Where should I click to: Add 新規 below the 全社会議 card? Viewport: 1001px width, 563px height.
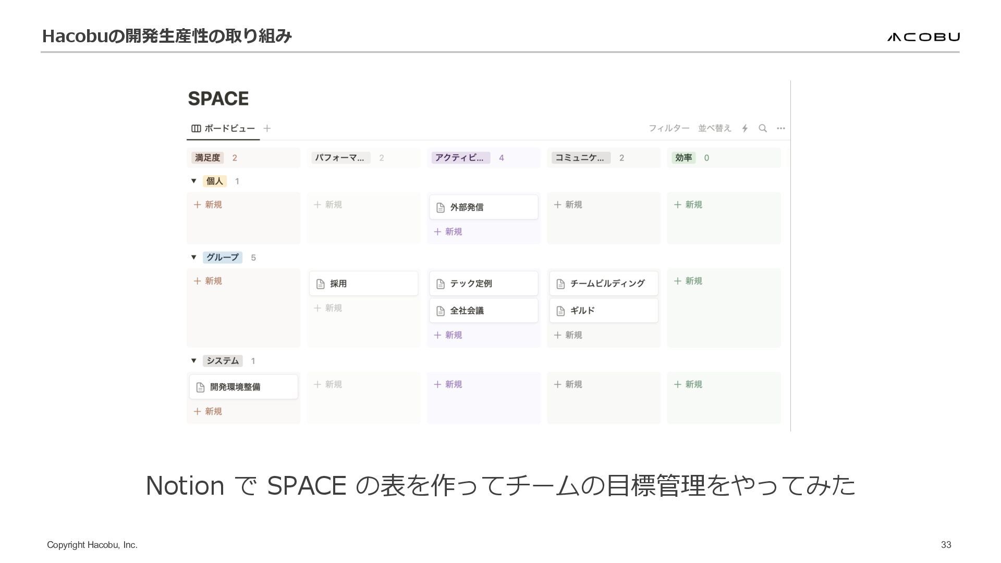pyautogui.click(x=448, y=335)
